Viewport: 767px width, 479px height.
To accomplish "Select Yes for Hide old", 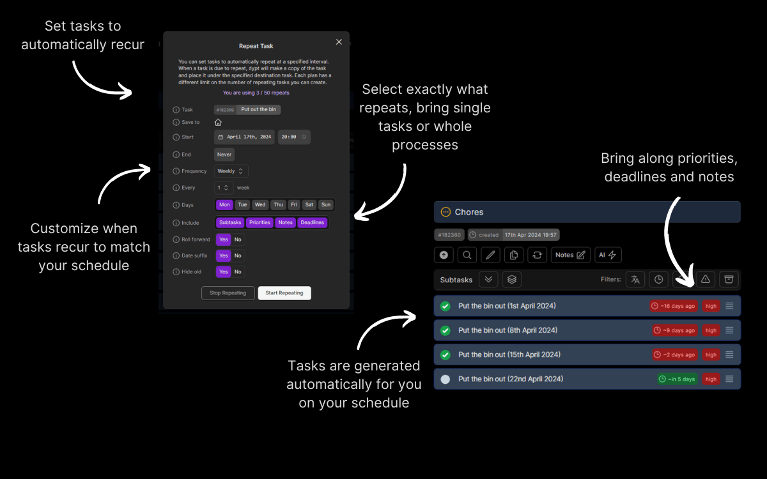I will pyautogui.click(x=223, y=271).
